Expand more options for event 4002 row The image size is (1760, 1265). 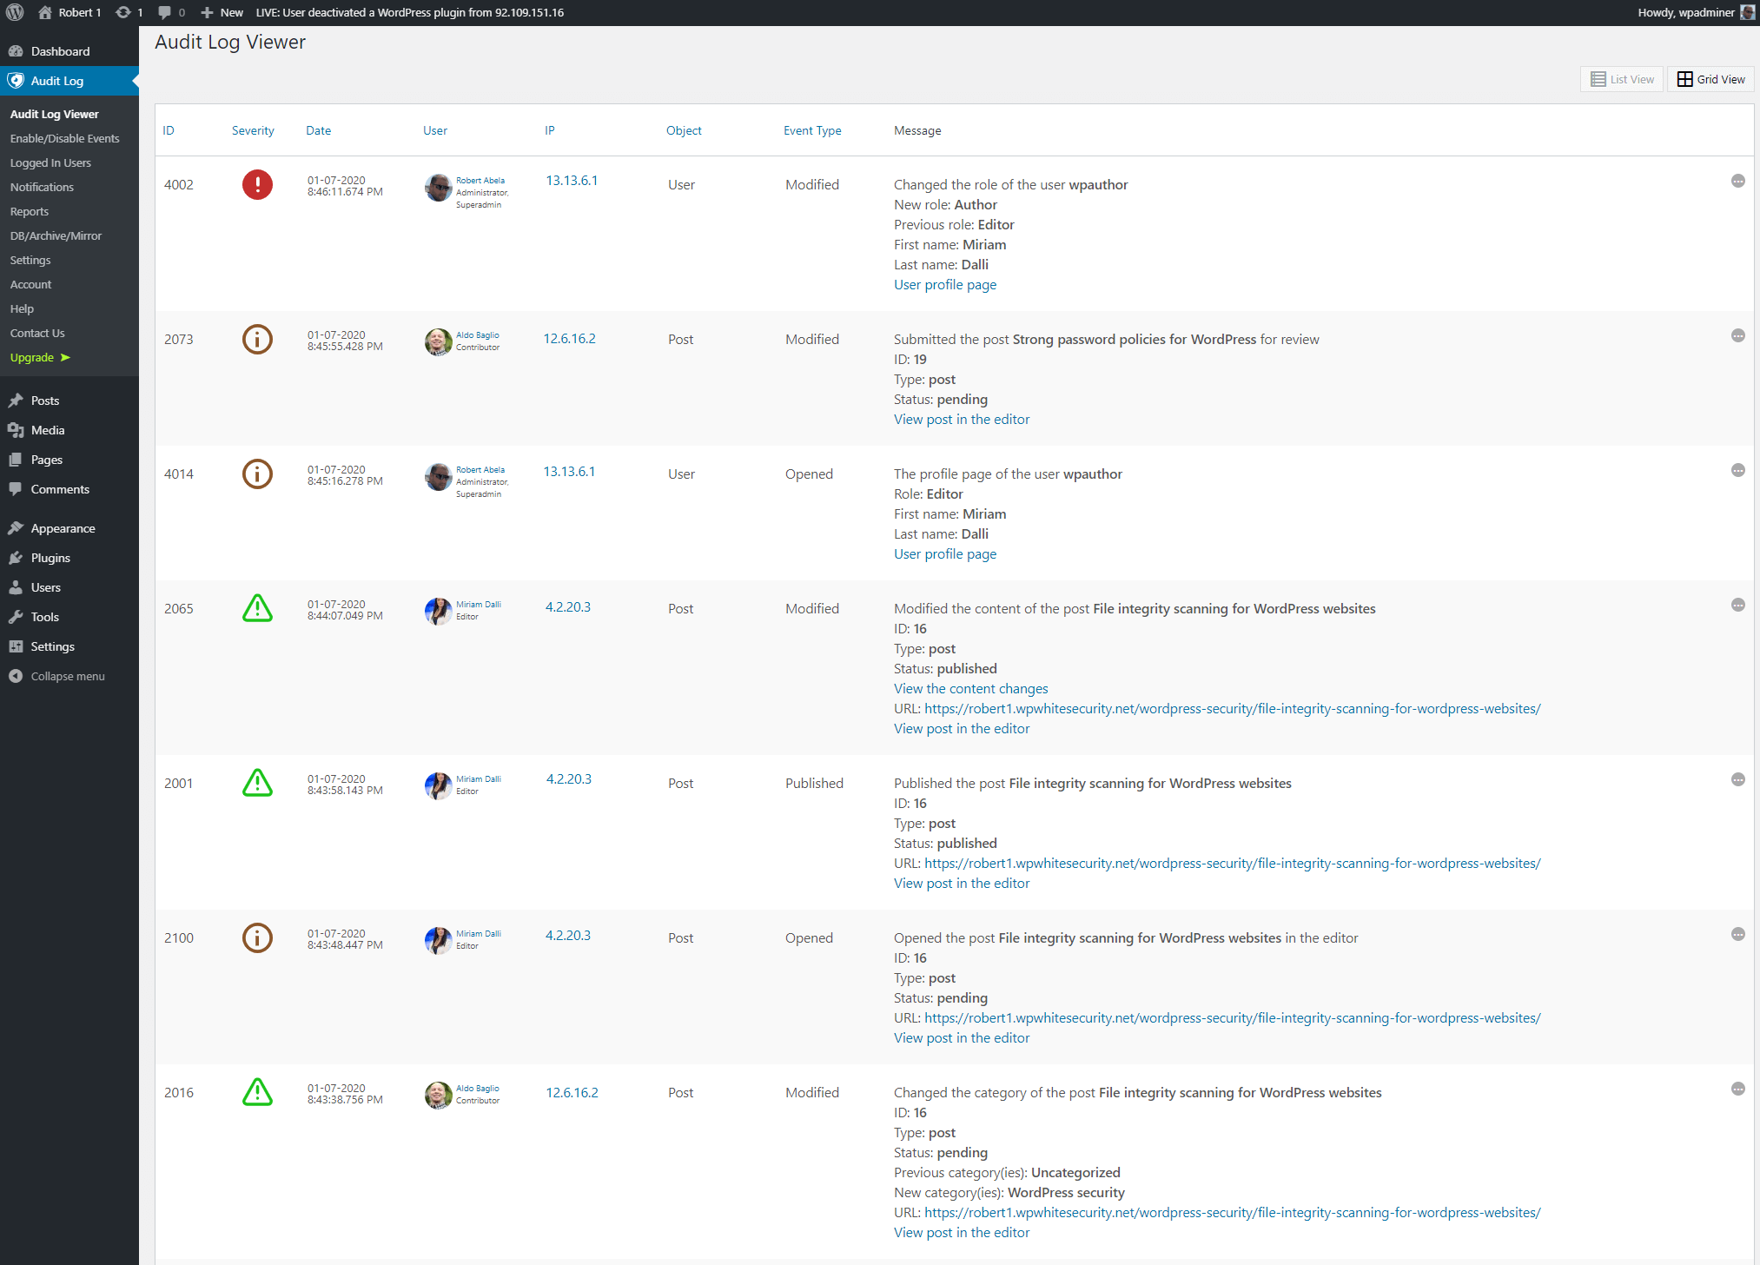pos(1737,181)
